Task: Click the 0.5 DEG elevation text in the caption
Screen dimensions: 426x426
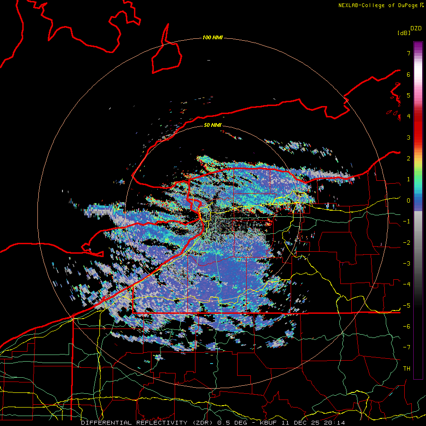Action: pos(232,423)
